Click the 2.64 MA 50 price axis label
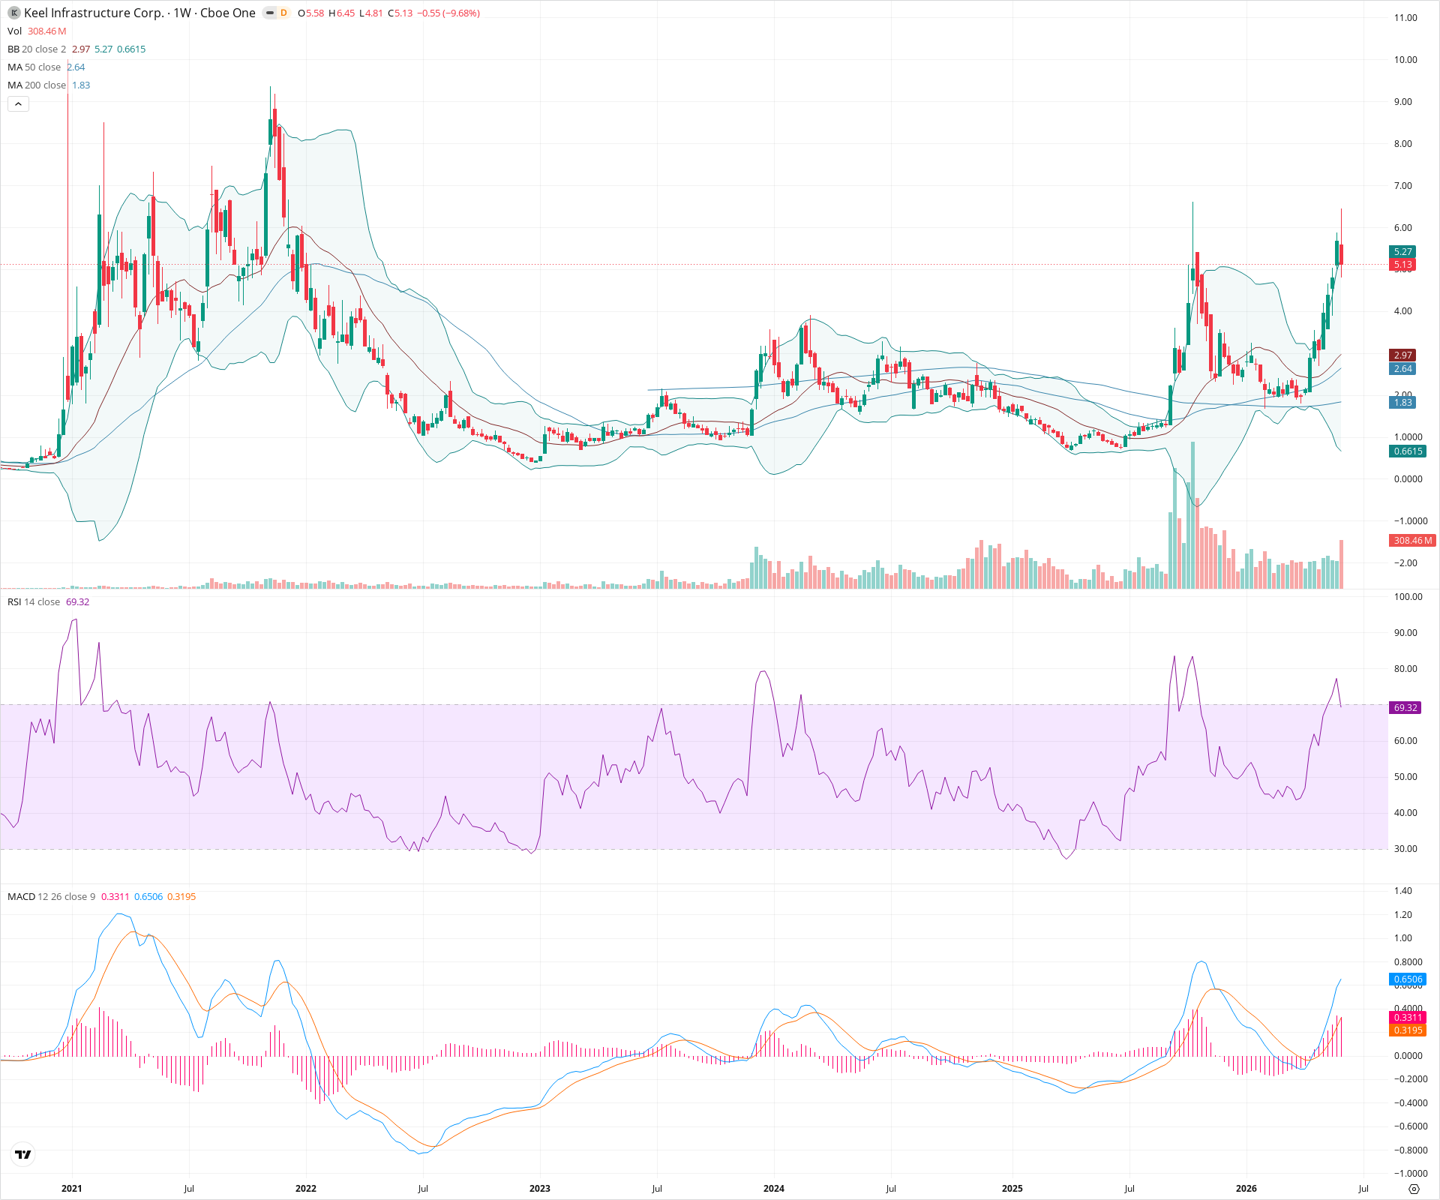1440x1200 pixels. tap(1402, 368)
